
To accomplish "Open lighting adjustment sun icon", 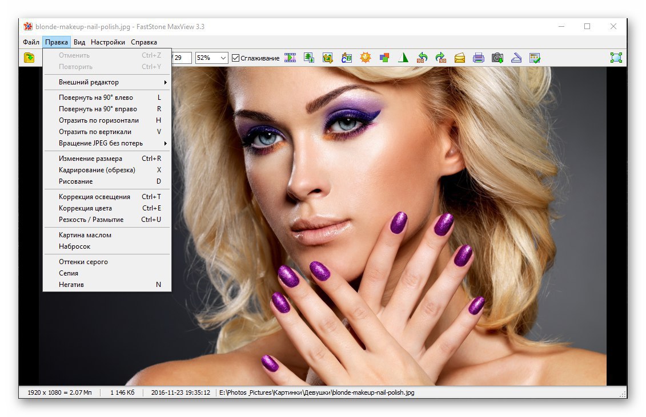I will click(366, 58).
